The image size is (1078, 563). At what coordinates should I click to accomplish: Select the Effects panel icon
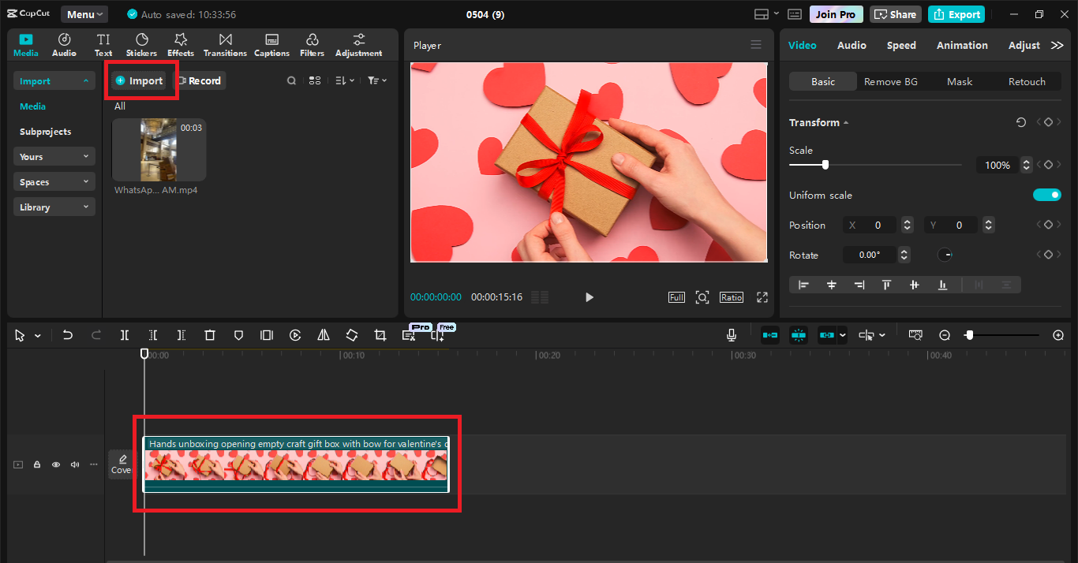180,43
